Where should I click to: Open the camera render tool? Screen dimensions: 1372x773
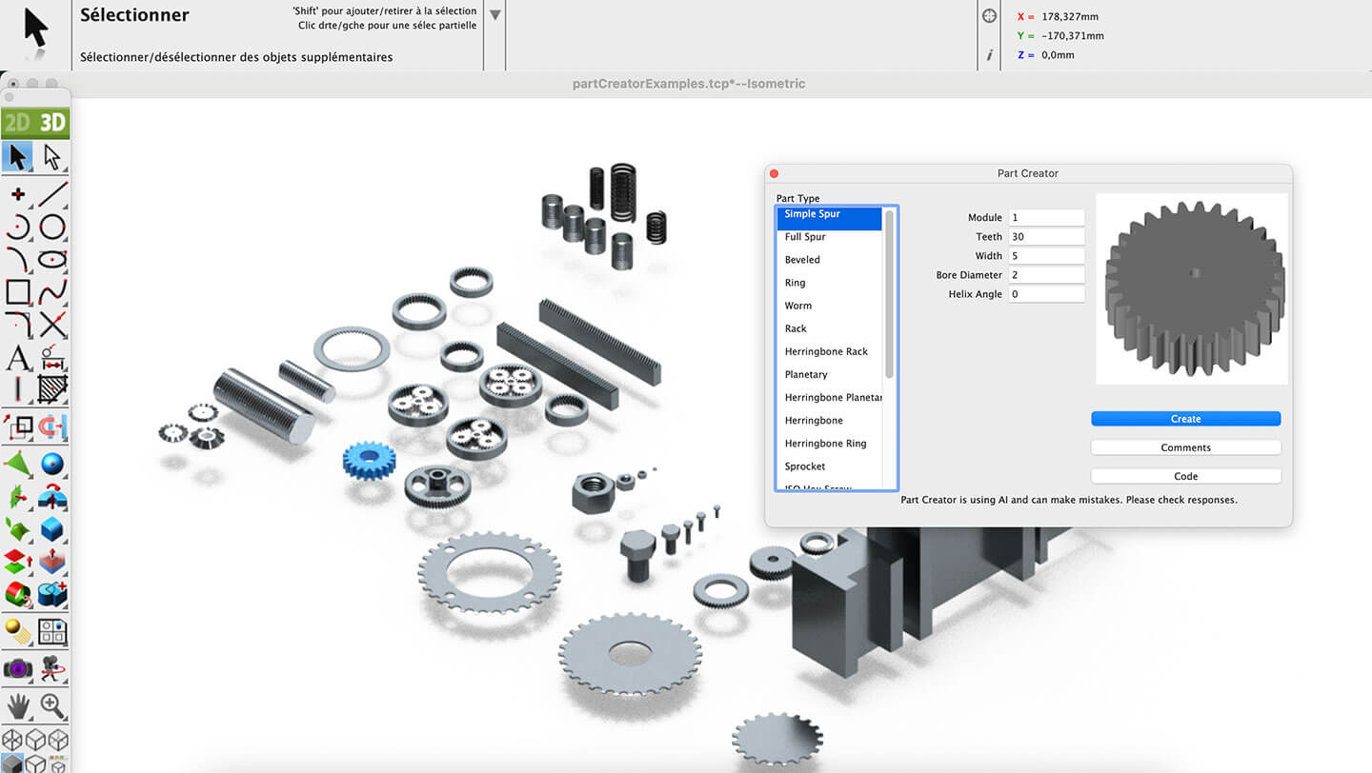pos(18,668)
